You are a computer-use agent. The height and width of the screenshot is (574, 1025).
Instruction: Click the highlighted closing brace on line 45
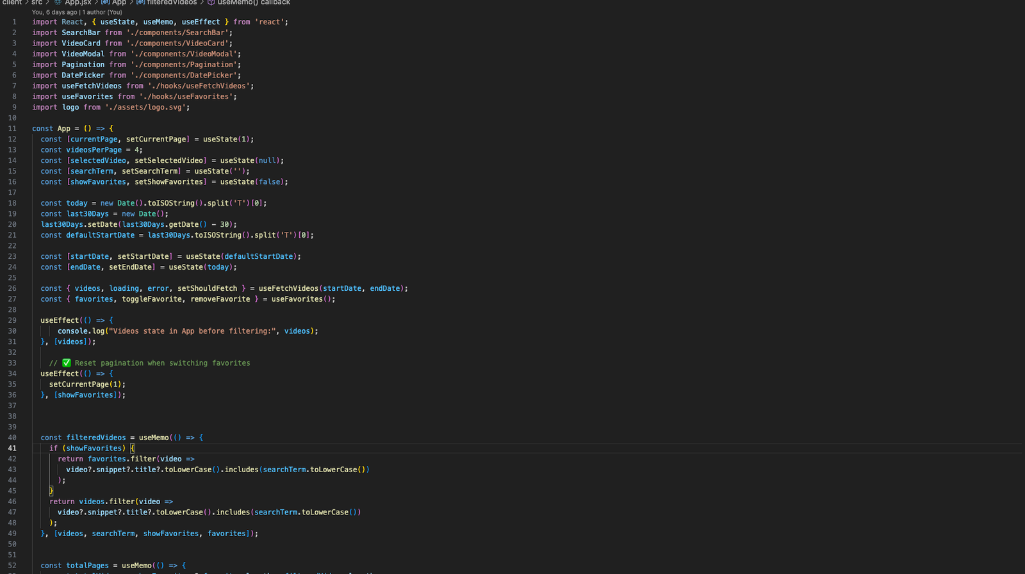pyautogui.click(x=51, y=491)
